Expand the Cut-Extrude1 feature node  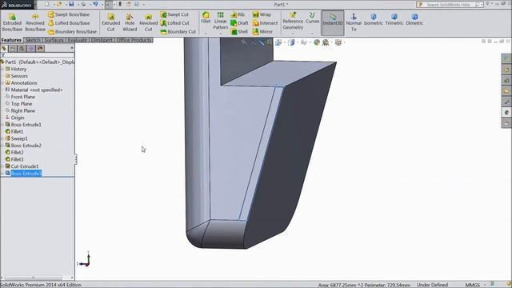(x=2, y=166)
